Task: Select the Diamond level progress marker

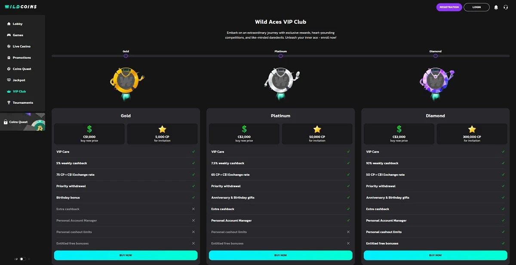Action: tap(436, 56)
